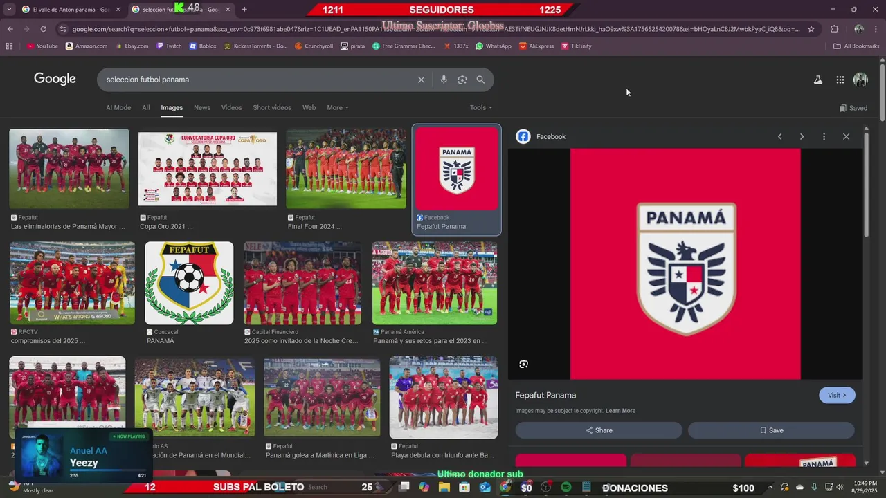Open Google account profile picture
Viewport: 886px width, 498px height.
point(860,80)
